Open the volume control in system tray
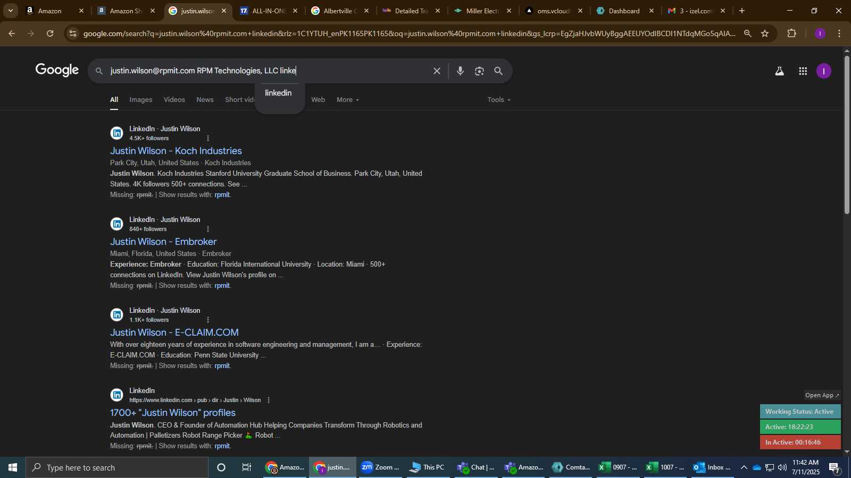The image size is (851, 478). coord(782,467)
